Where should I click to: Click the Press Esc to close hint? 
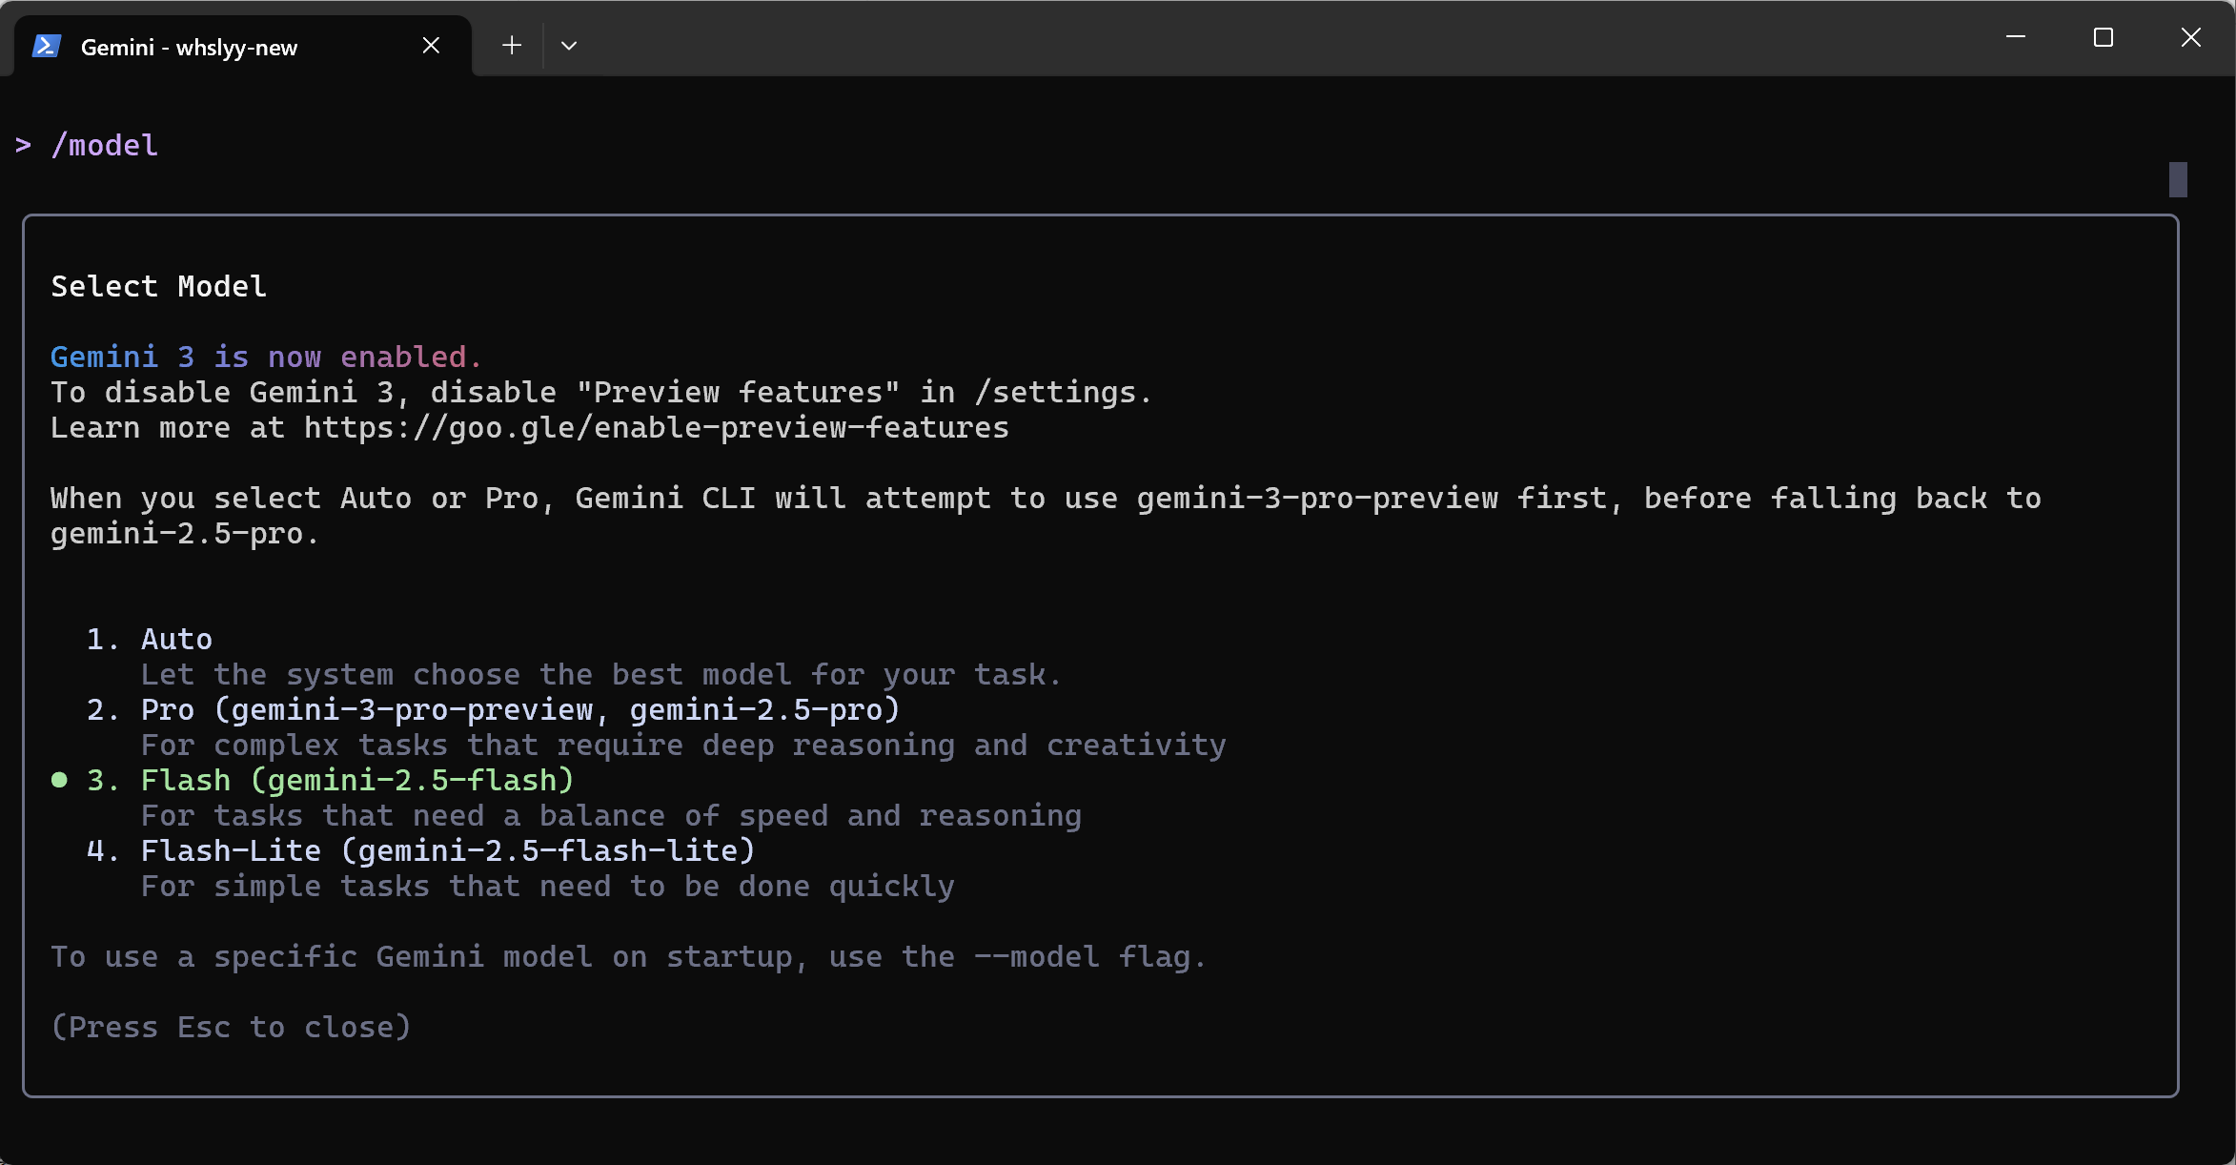pos(231,1027)
